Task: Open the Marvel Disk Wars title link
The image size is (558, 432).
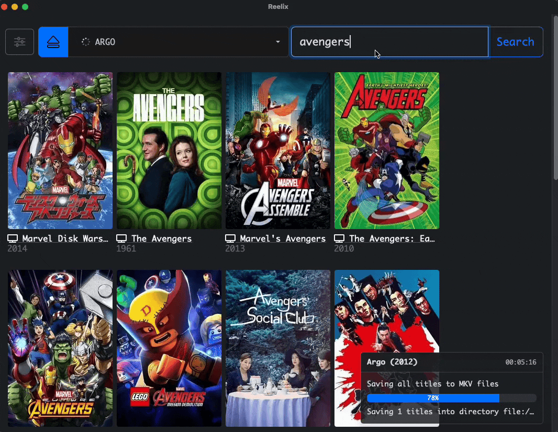Action: coord(65,238)
